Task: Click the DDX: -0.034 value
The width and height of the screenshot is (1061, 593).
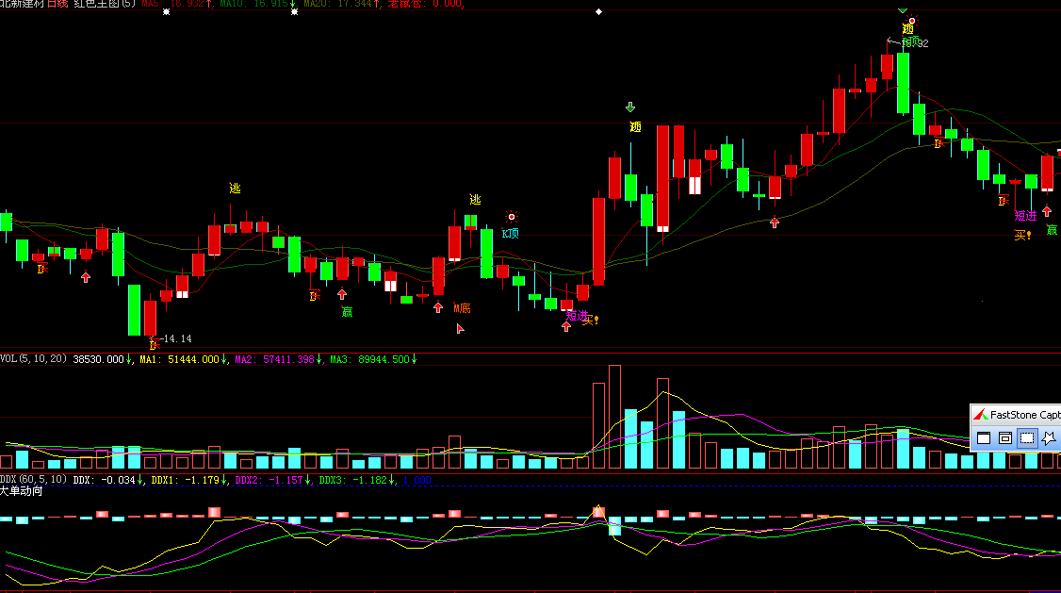Action: coord(105,480)
